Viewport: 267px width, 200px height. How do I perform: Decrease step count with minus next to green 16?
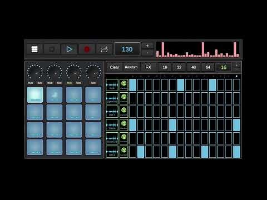click(236, 69)
